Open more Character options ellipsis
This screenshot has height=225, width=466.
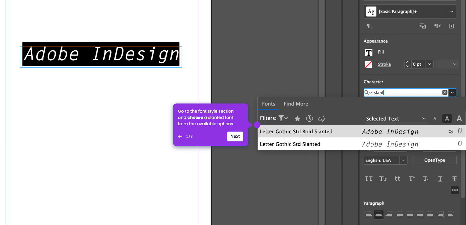[x=455, y=190]
